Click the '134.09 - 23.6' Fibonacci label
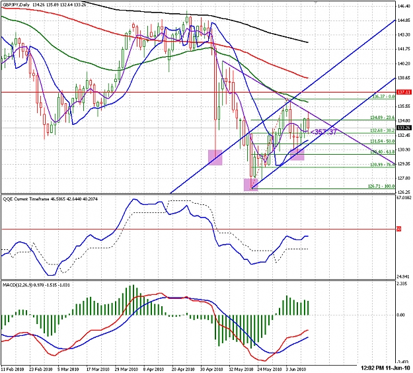413x373 pixels. pyautogui.click(x=383, y=118)
